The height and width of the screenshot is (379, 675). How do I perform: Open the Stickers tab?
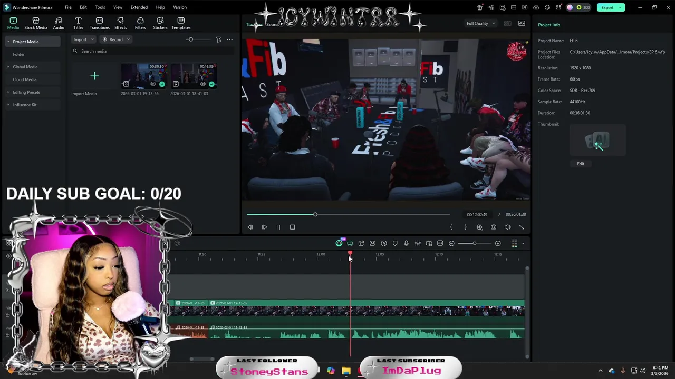(160, 24)
